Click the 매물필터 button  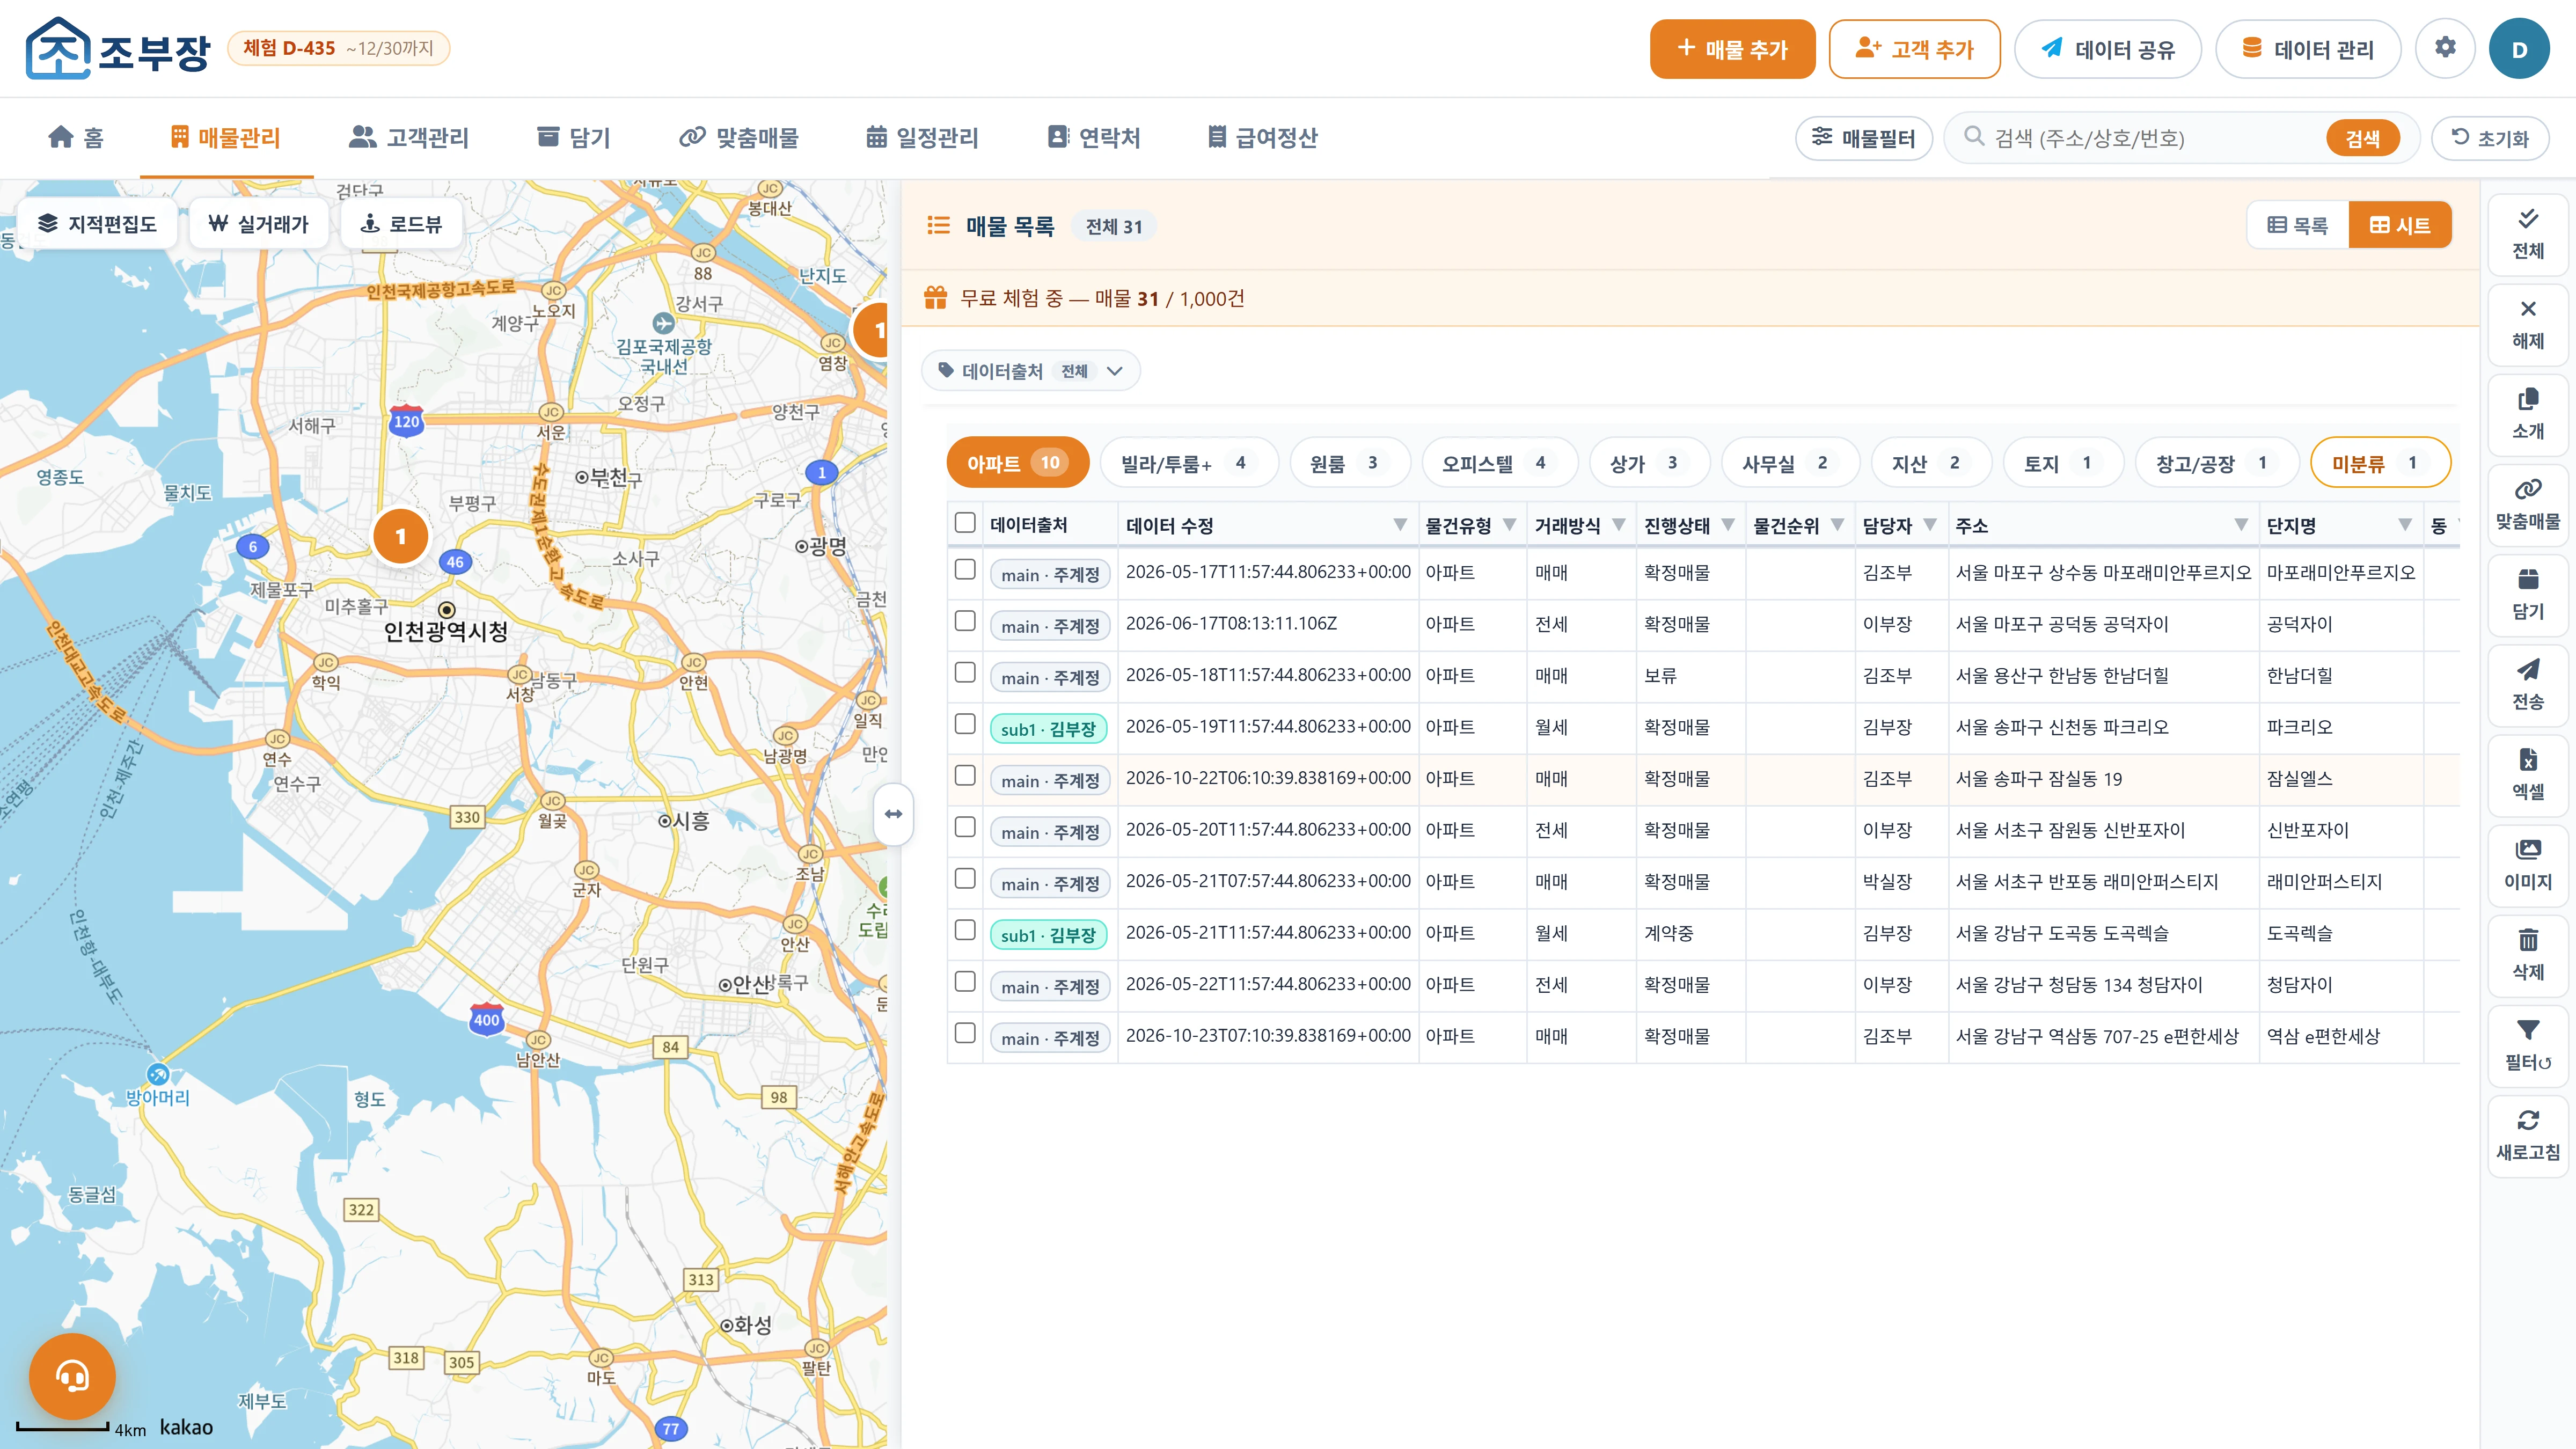(x=1864, y=138)
